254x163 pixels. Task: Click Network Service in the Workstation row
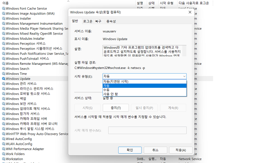pyautogui.click(x=190, y=159)
